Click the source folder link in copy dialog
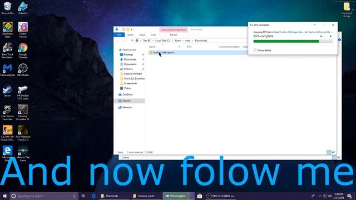The image size is (356, 200). coord(291,32)
